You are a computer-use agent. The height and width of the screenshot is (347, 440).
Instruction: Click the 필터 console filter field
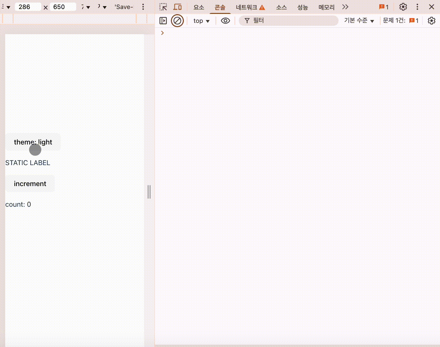coord(291,21)
